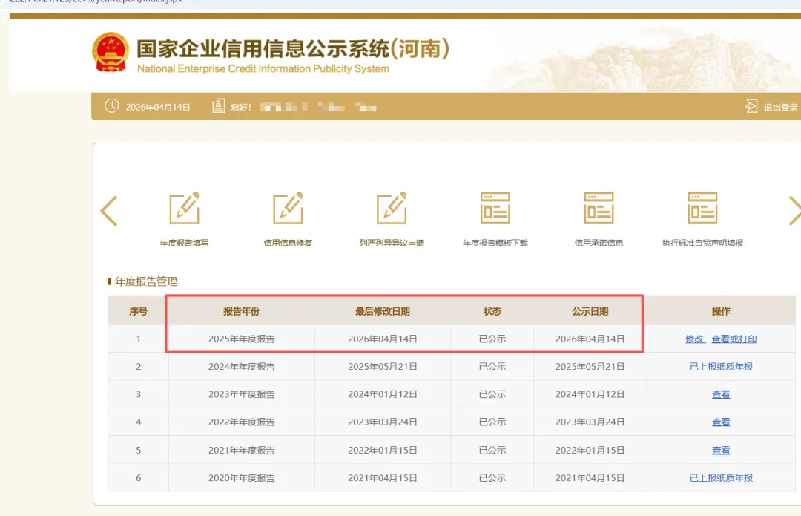Click 查看 for the 2021 report
The image size is (801, 516).
point(722,450)
